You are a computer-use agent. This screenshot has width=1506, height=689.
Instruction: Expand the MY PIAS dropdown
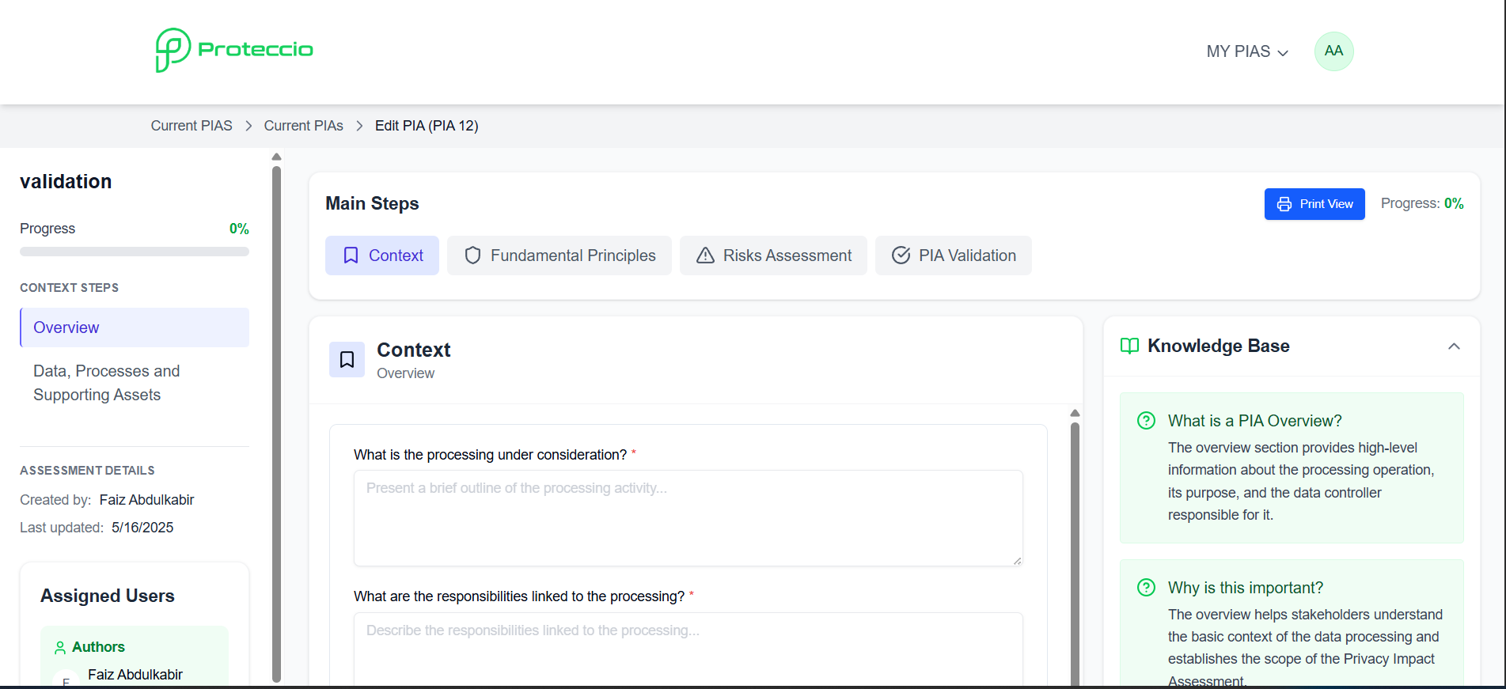[1247, 52]
